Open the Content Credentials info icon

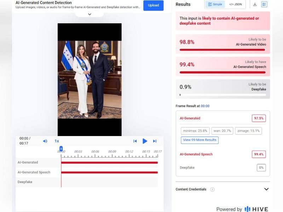click(213, 189)
